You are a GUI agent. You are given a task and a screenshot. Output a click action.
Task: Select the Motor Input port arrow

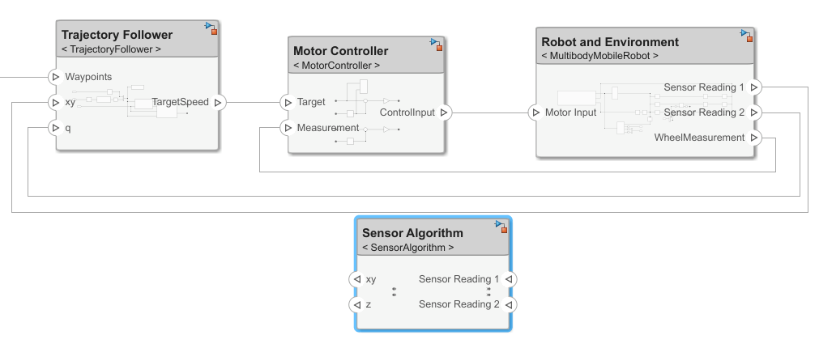click(x=535, y=112)
